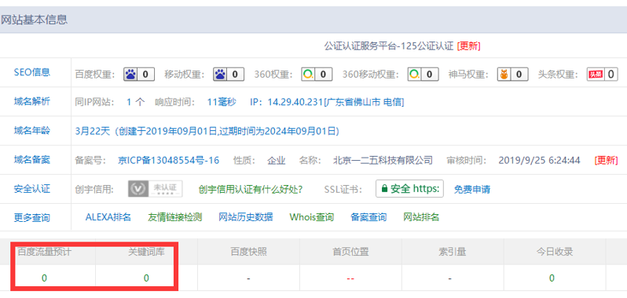Open the 域名年龄 link

[x=32, y=130]
